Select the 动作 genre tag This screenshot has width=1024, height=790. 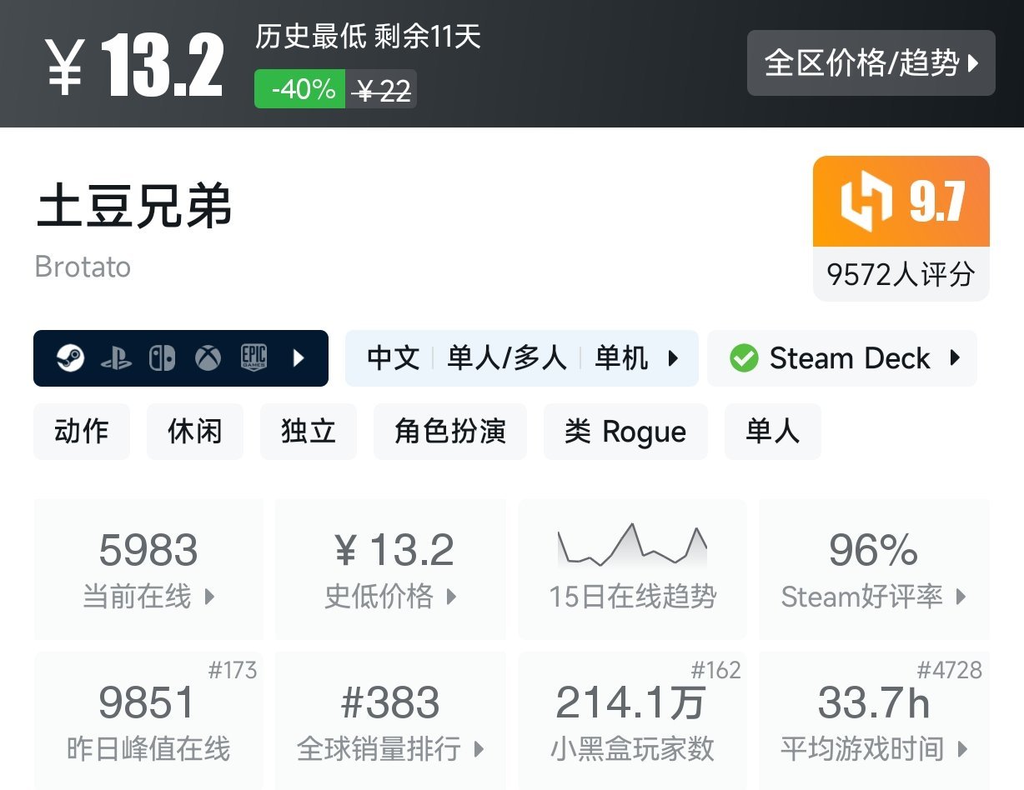(82, 432)
